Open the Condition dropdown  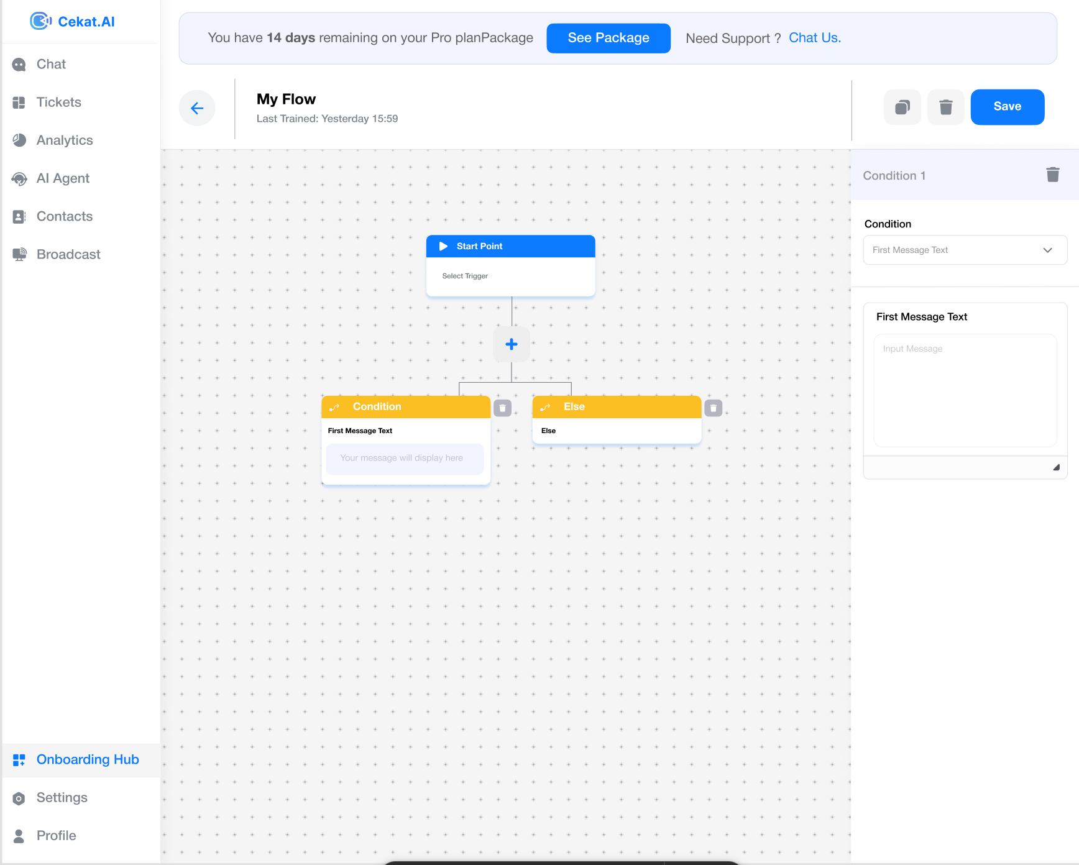tap(965, 250)
